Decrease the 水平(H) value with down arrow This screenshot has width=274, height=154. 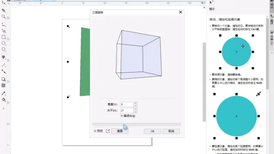point(135,112)
